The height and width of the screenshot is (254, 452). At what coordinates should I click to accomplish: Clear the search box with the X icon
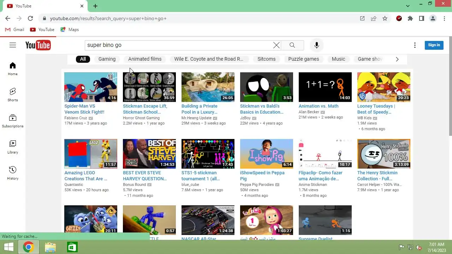point(276,45)
